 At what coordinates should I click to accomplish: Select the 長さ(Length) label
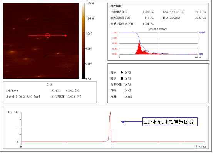click(x=171, y=18)
